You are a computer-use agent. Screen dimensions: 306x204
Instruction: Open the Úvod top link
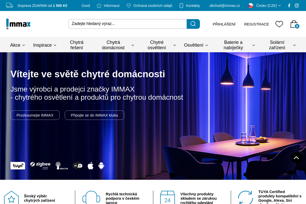[86, 6]
